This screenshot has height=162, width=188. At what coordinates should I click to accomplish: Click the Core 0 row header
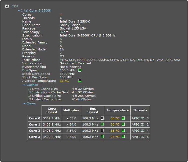pyautogui.click(x=35, y=118)
